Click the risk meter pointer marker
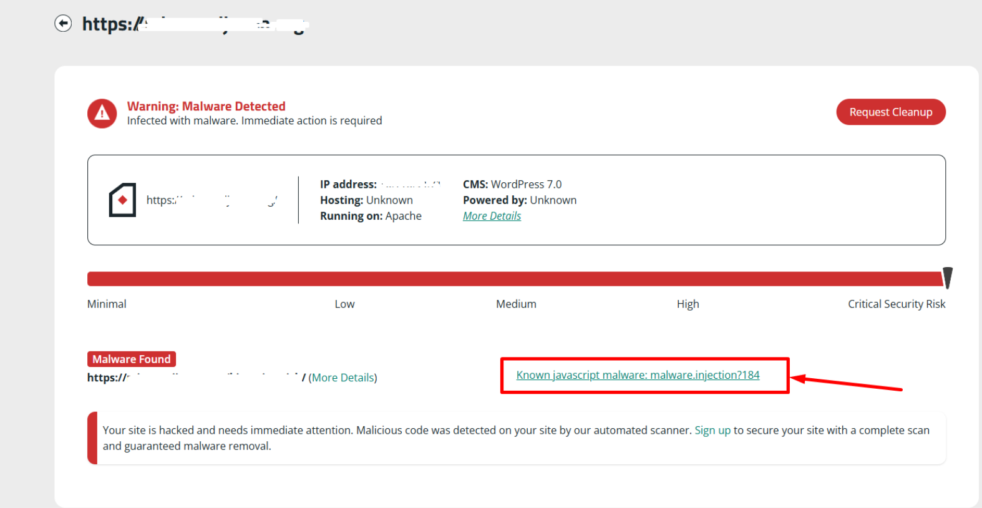The image size is (982, 508). [947, 278]
